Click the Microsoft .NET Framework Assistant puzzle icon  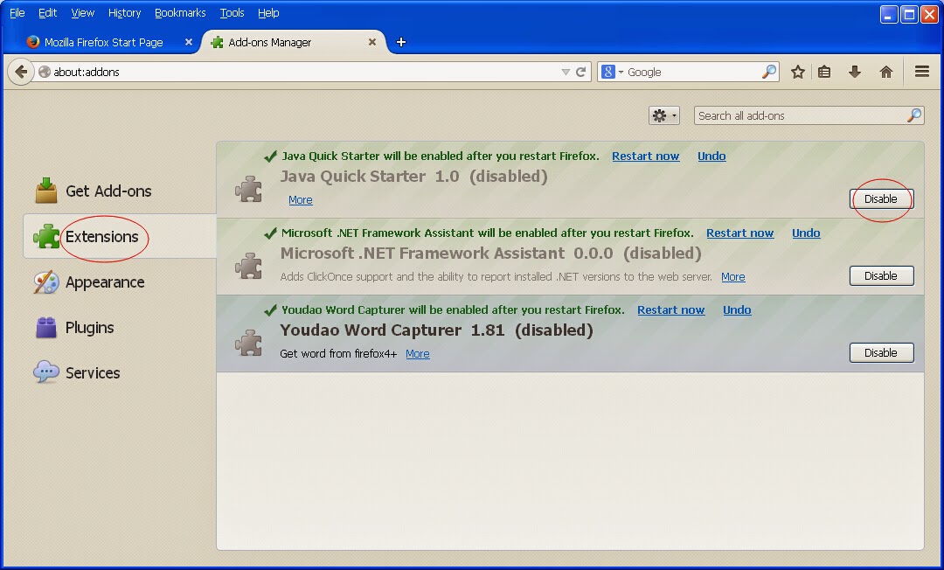click(x=248, y=266)
